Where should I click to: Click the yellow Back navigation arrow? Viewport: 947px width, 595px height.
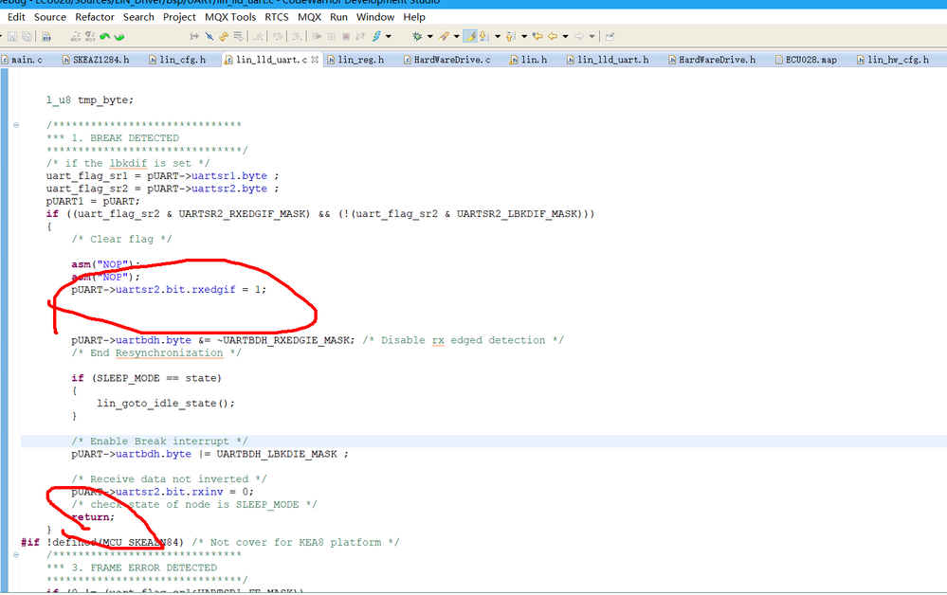553,36
